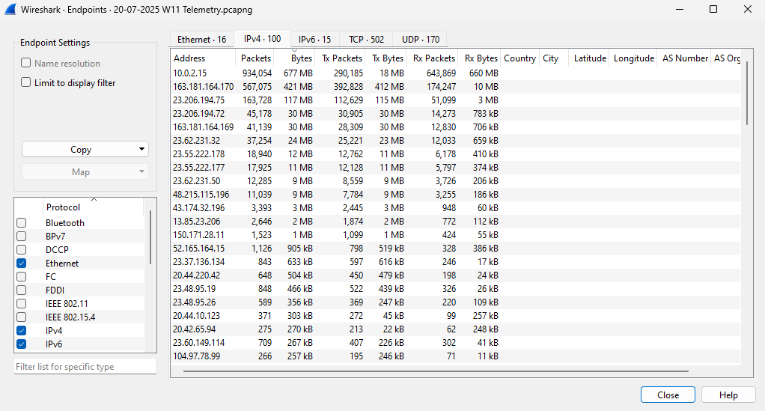Click the Longitude column header
The width and height of the screenshot is (765, 411).
pos(633,58)
